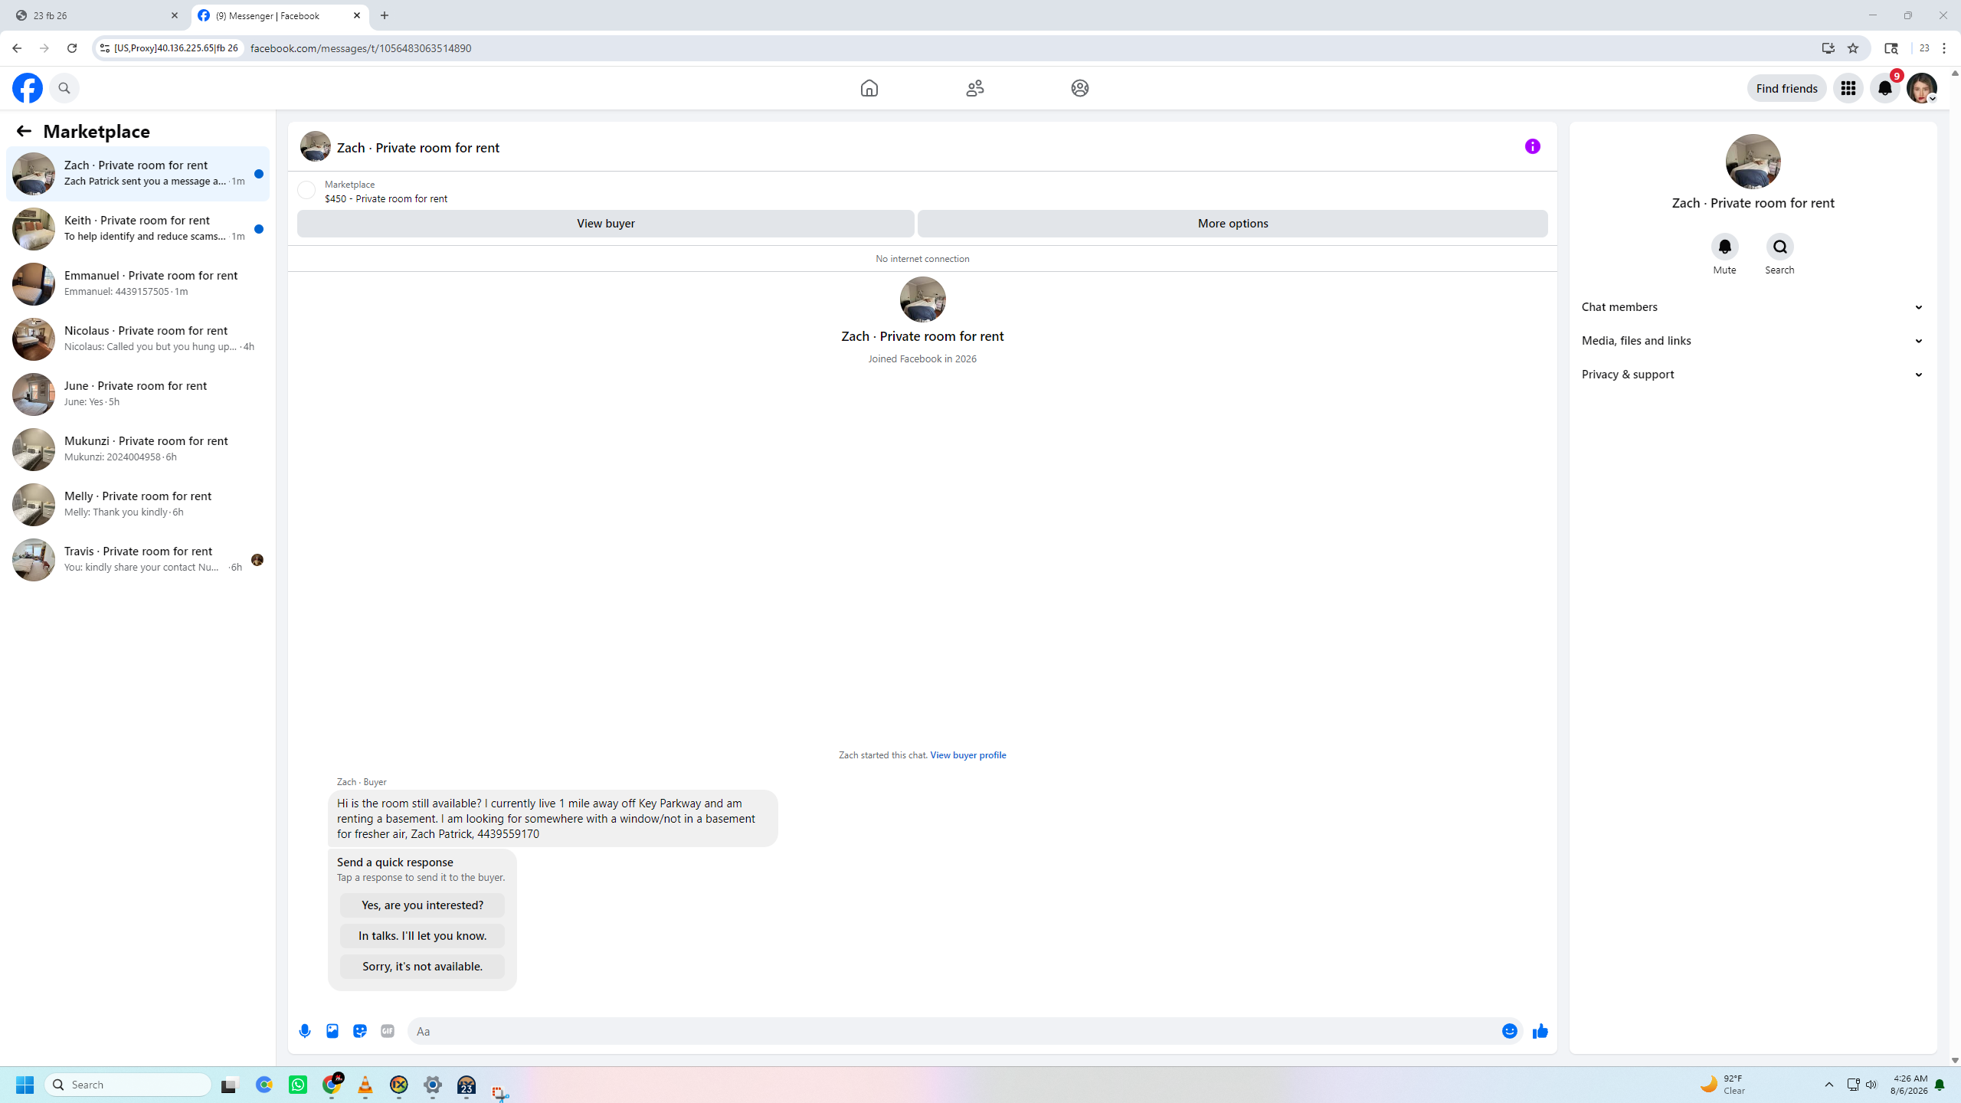Send "In talks. I'll let you know." response
Viewport: 1961px width, 1103px height.
point(422,936)
